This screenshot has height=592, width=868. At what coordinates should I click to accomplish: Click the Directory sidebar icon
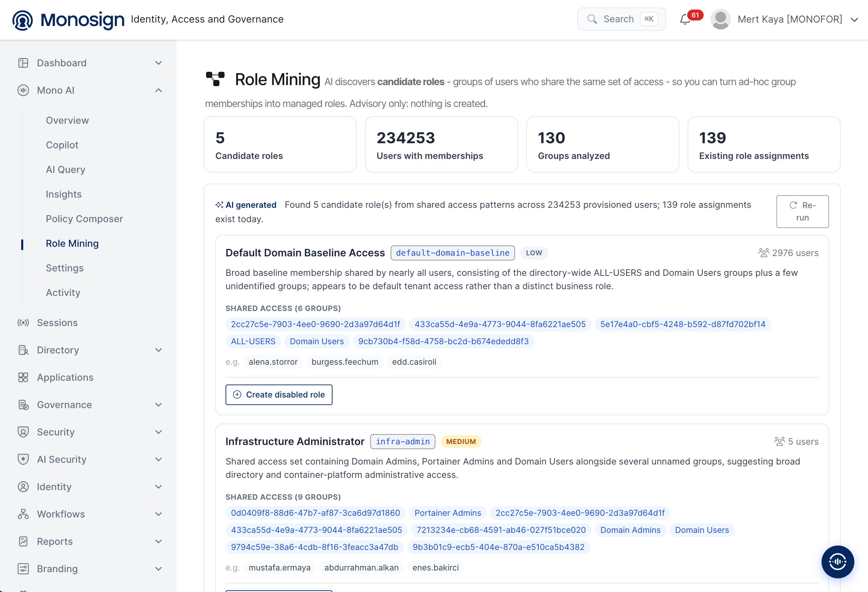pyautogui.click(x=23, y=350)
